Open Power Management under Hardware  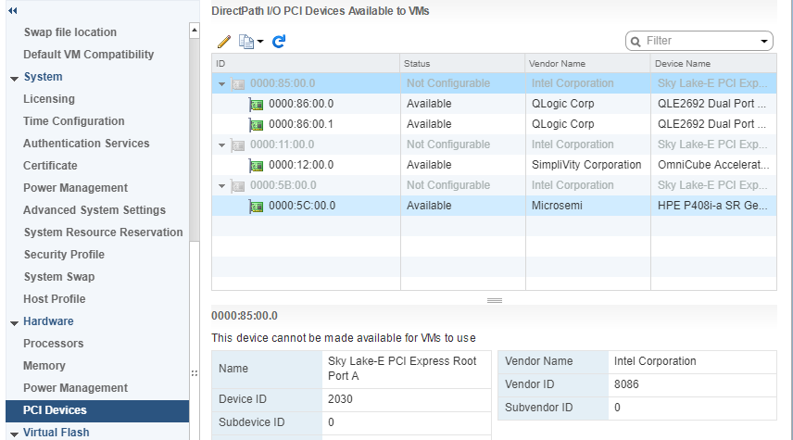(75, 388)
